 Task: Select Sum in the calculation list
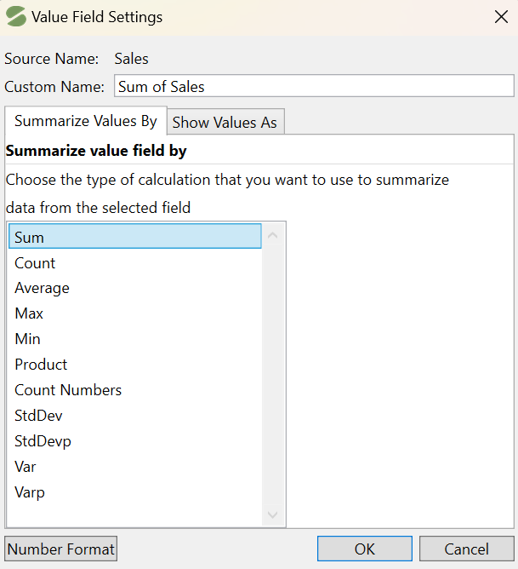[134, 237]
